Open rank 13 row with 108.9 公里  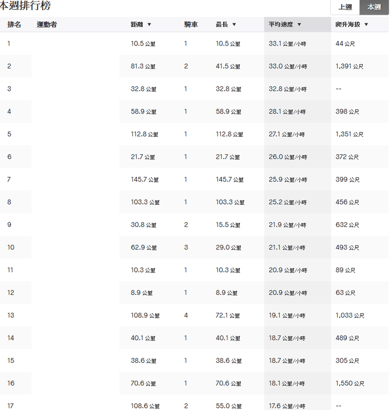(x=194, y=316)
